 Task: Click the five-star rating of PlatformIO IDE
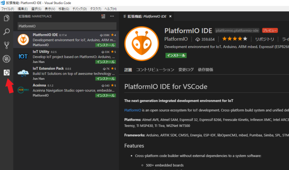tap(235, 39)
